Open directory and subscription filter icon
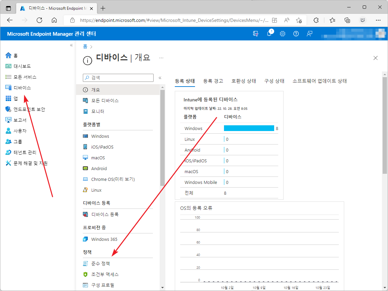The height and width of the screenshot is (291, 388). (256, 34)
